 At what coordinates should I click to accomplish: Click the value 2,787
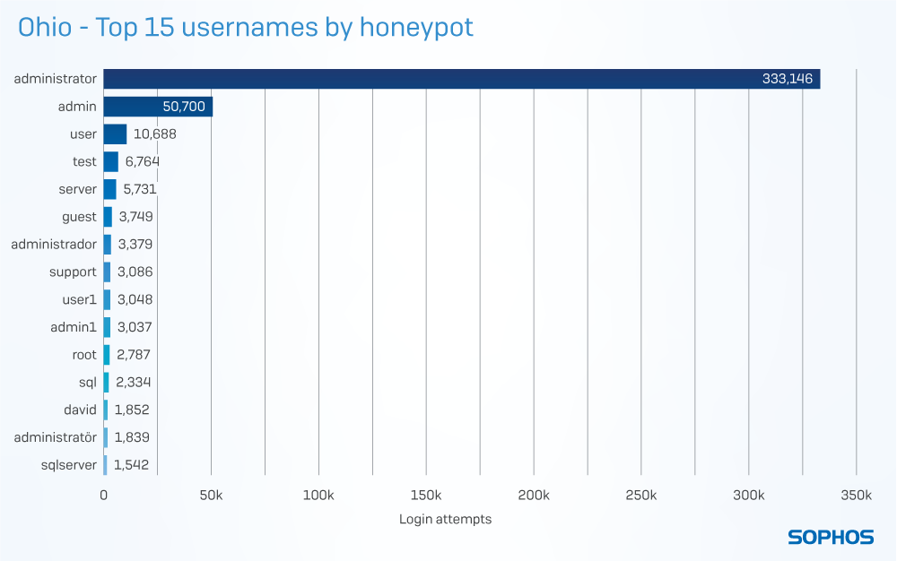pos(134,355)
